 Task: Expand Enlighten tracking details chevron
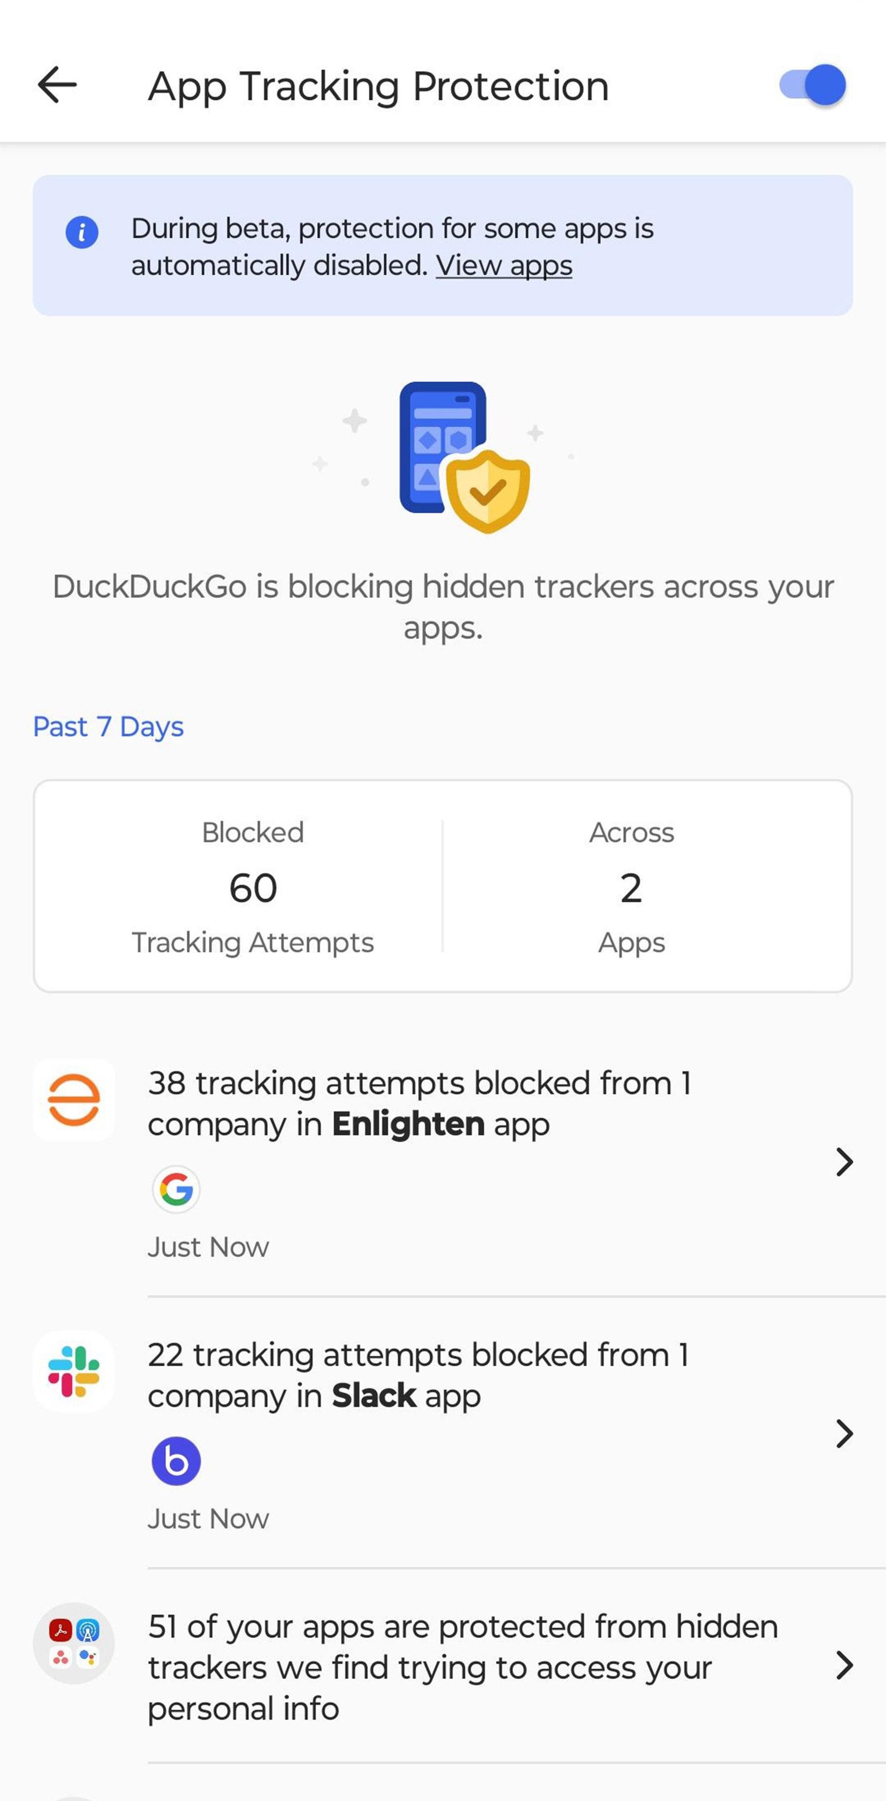pyautogui.click(x=844, y=1162)
